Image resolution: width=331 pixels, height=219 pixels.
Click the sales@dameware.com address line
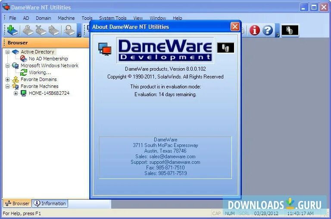(x=165, y=156)
